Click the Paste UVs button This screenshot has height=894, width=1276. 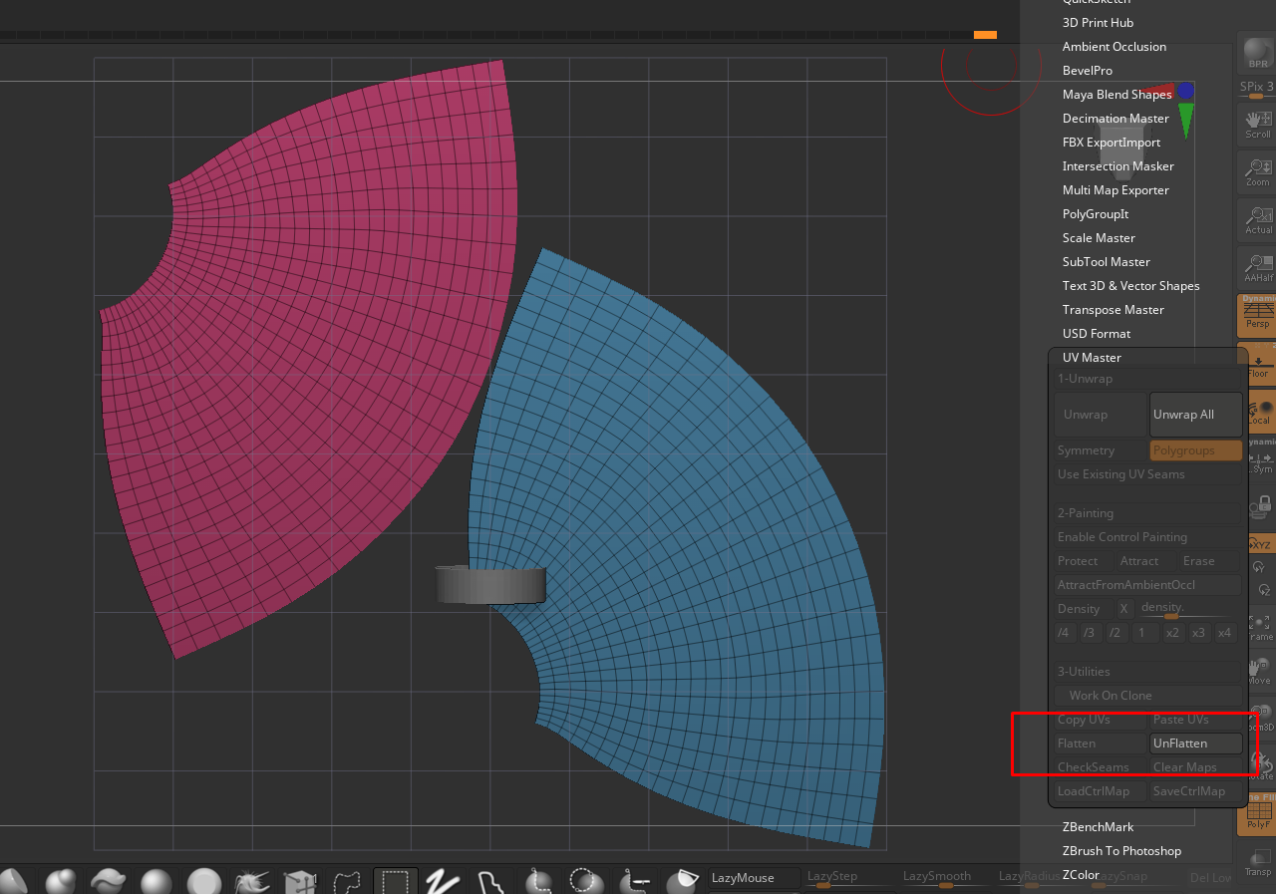coord(1196,720)
